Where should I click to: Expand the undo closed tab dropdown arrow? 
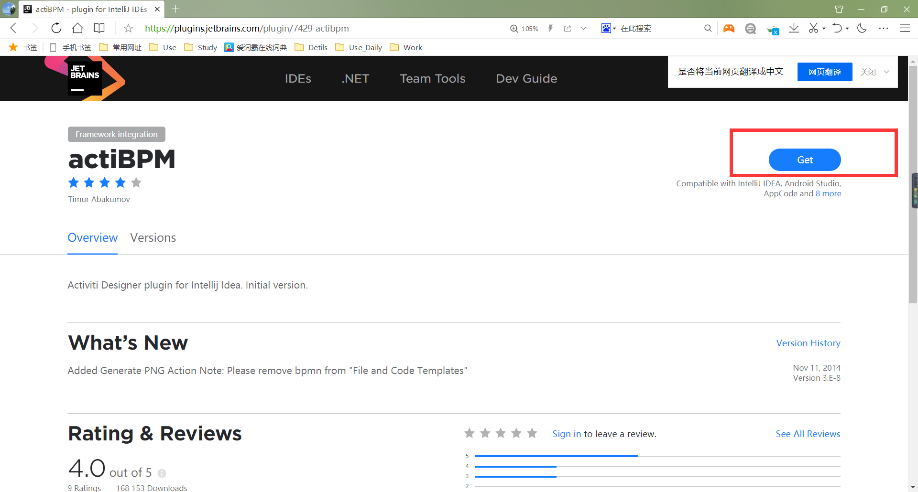pyautogui.click(x=847, y=29)
